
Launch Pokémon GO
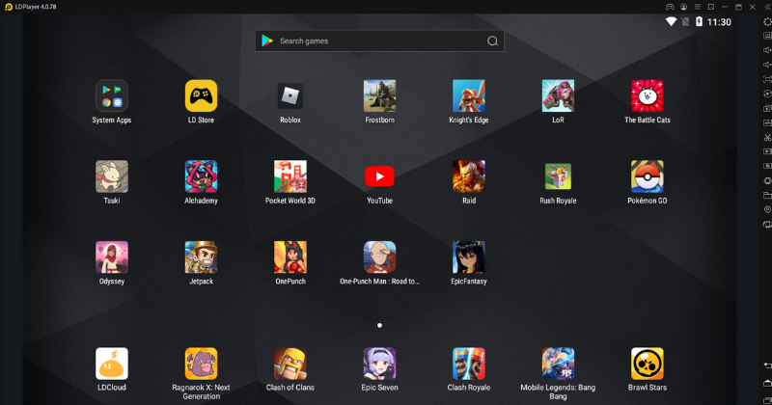[648, 176]
